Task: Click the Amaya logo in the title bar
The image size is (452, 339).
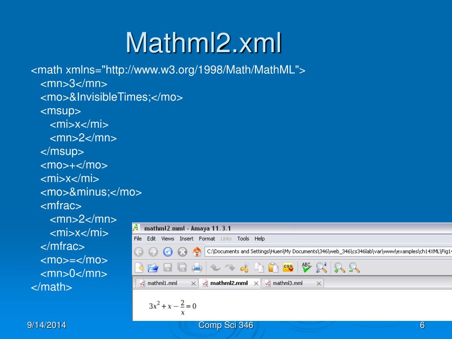Action: point(136,228)
